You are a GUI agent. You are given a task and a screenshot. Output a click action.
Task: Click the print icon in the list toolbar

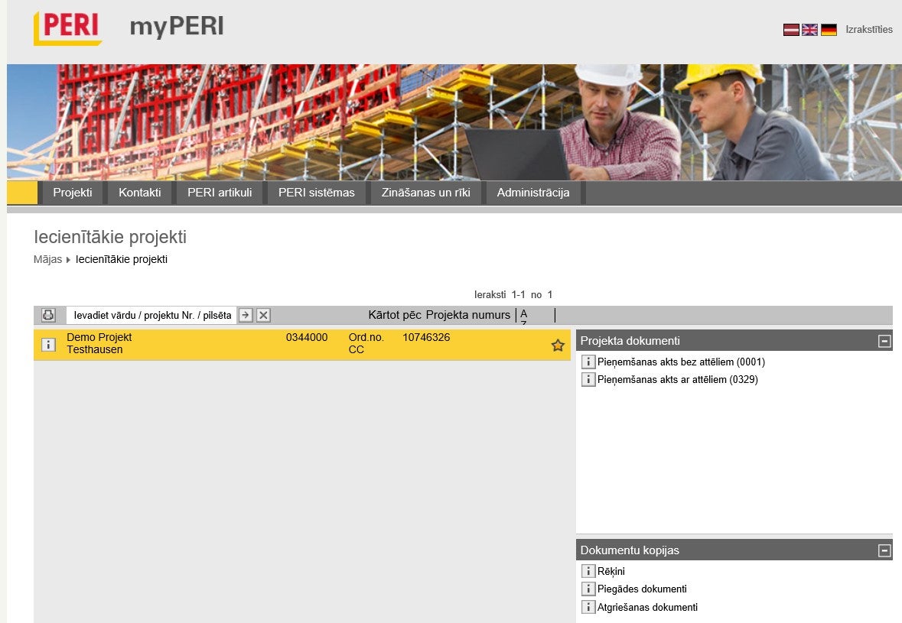(48, 315)
